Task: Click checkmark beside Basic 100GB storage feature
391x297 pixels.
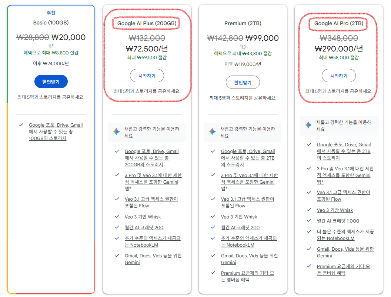Action: (21, 125)
